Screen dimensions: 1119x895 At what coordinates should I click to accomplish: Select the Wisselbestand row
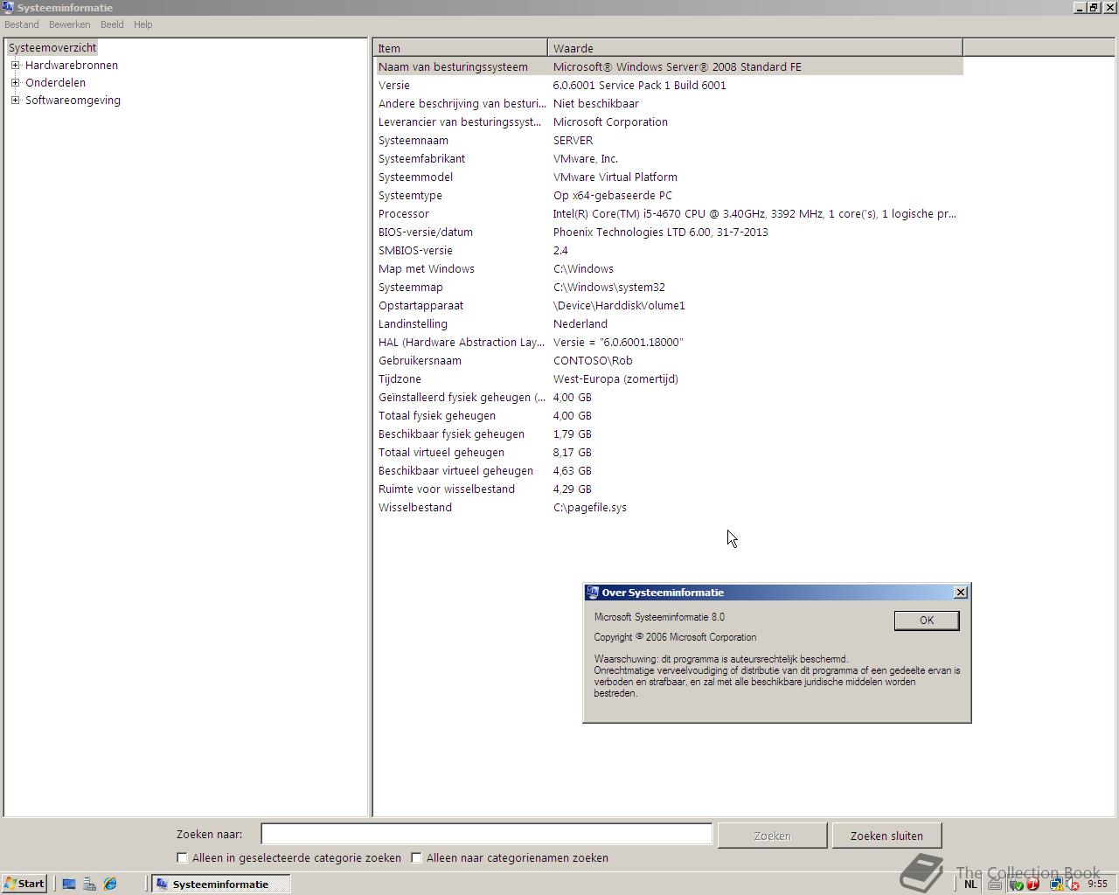point(669,507)
